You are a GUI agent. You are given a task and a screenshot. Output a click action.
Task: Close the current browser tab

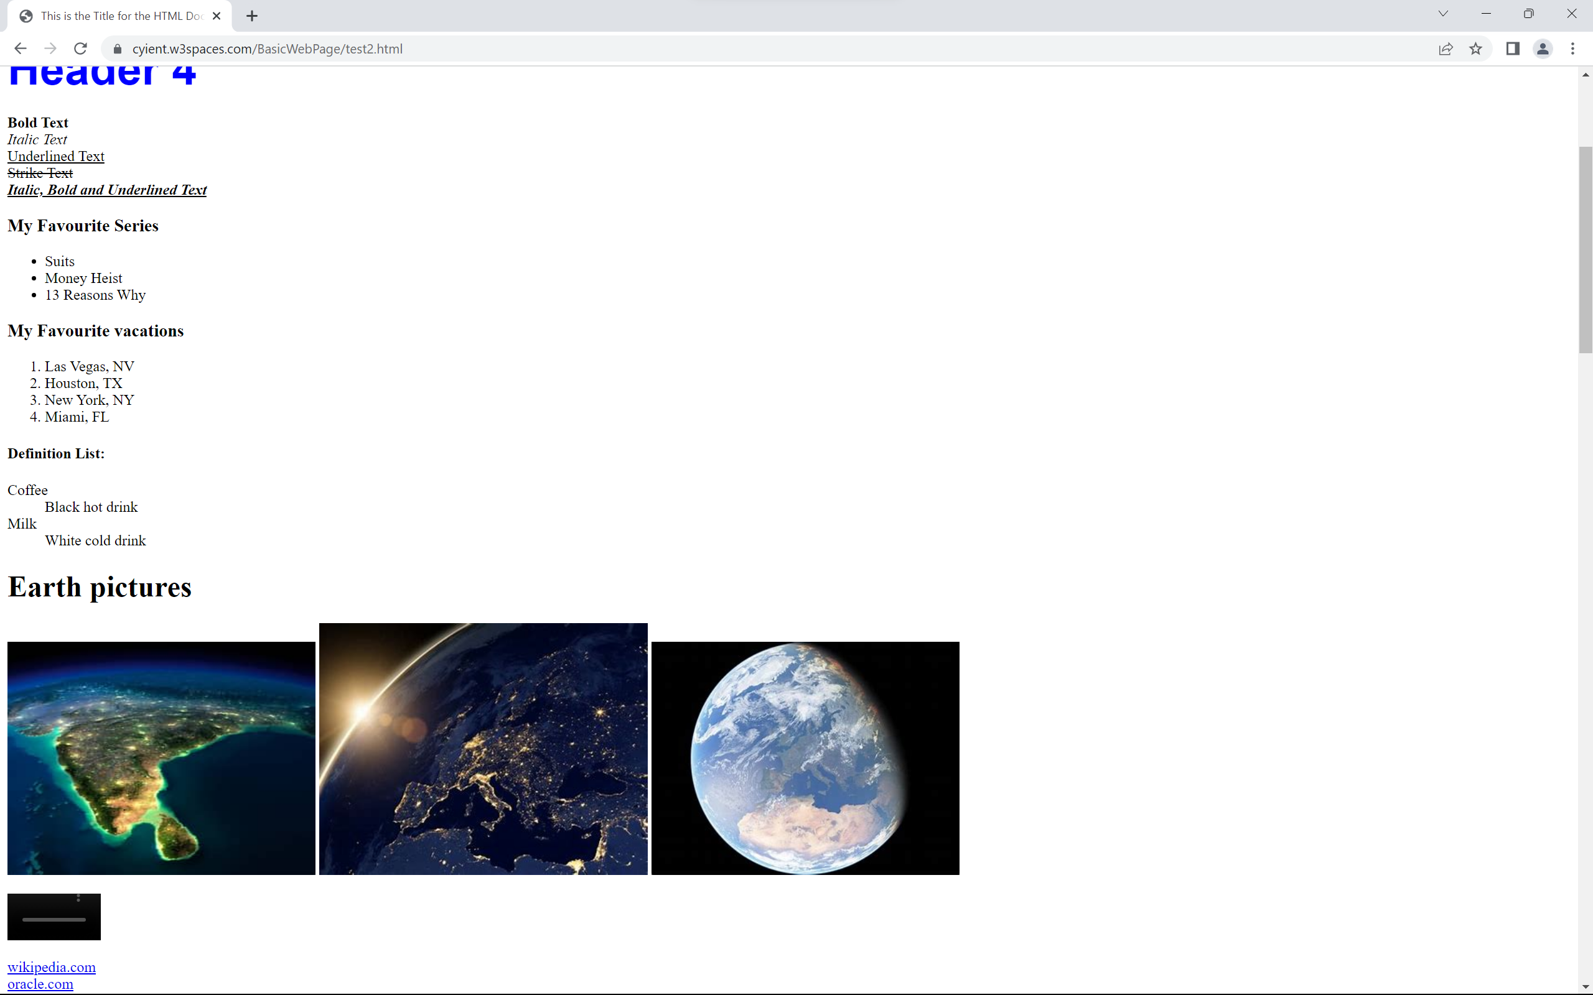[x=217, y=16]
